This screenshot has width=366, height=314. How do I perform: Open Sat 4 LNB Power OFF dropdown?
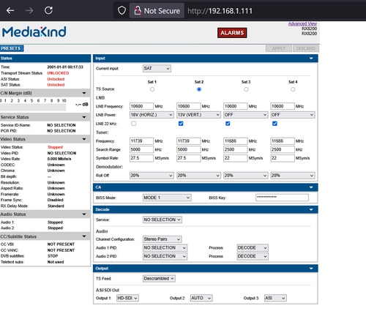point(293,115)
